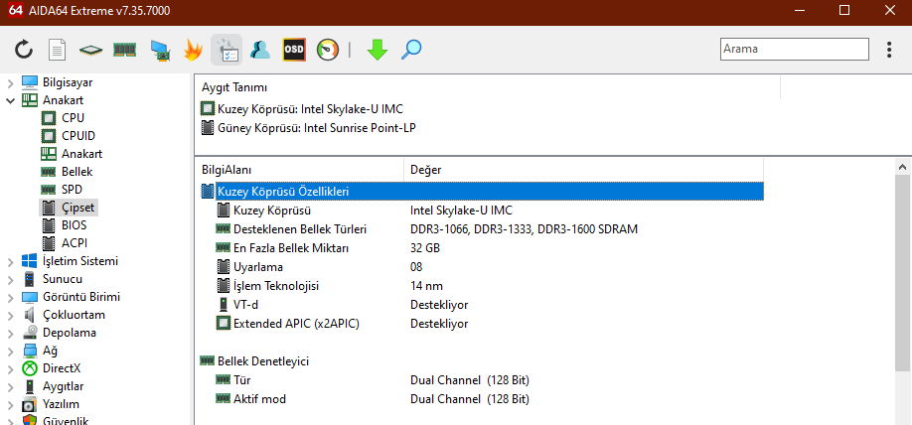Image resolution: width=912 pixels, height=425 pixels.
Task: Open the OSD panel icon
Action: (294, 50)
